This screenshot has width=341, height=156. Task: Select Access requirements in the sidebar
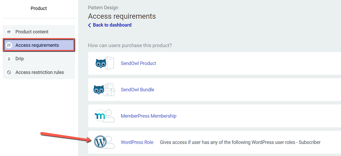point(39,45)
